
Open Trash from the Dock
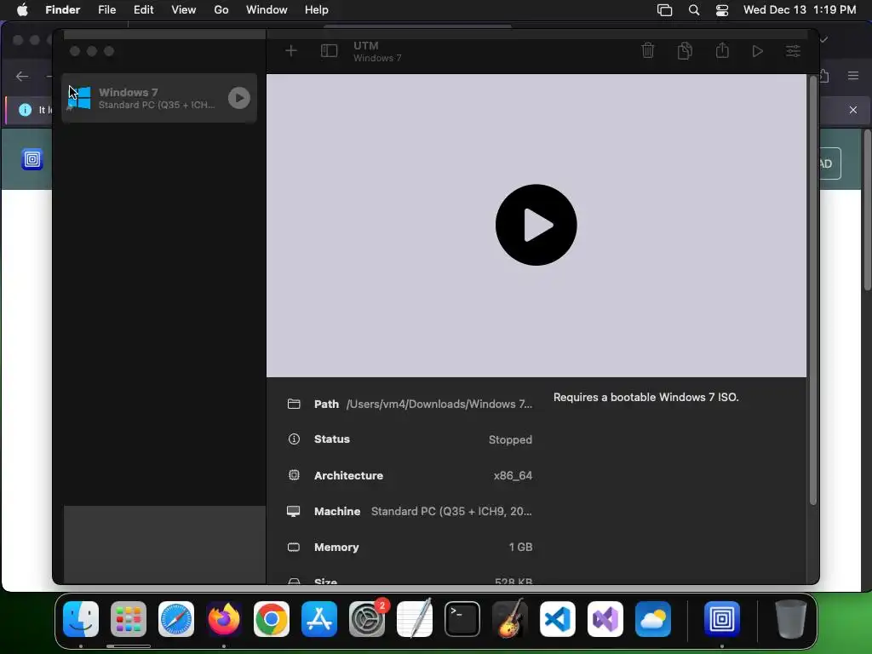tap(791, 619)
